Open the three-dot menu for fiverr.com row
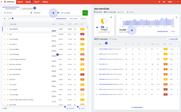Screen dimensions: 181x112 coord(177,89)
